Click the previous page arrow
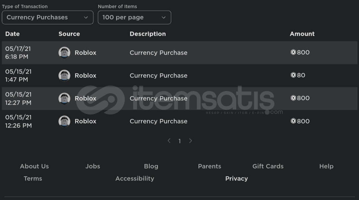 coord(169,141)
